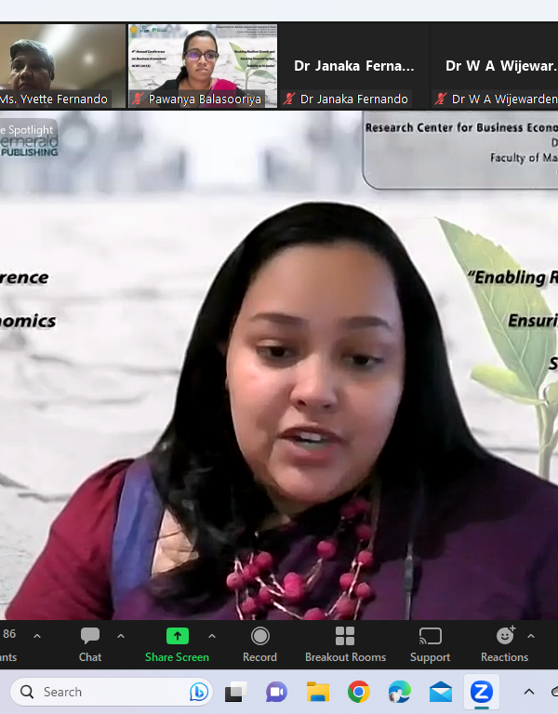
Task: Click the Support icon
Action: [x=430, y=643]
